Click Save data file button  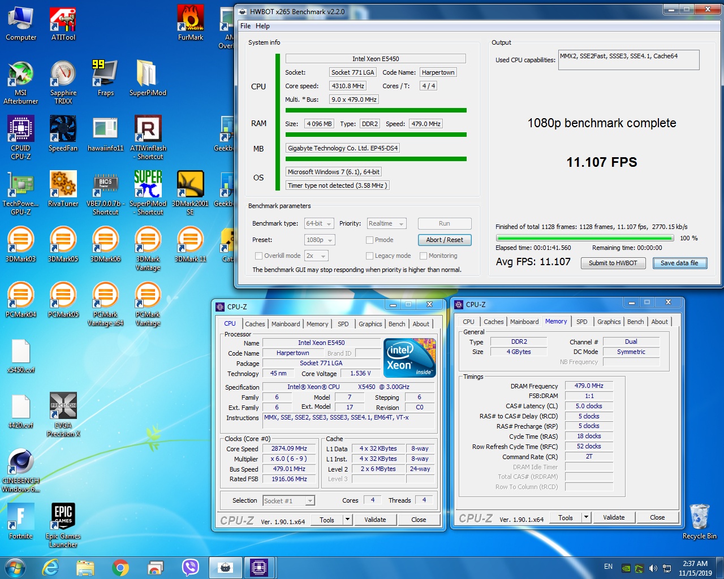point(679,263)
